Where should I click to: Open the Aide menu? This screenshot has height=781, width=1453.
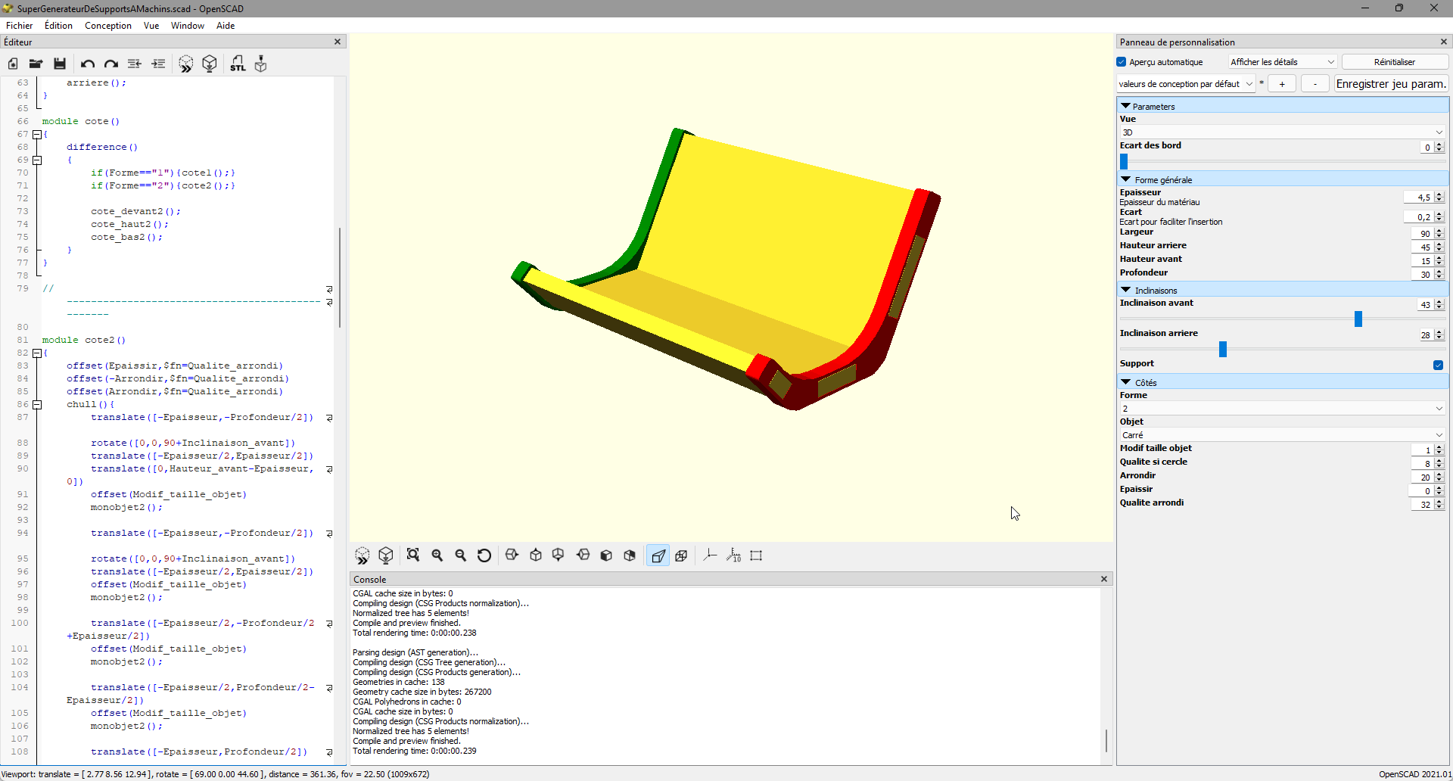226,26
